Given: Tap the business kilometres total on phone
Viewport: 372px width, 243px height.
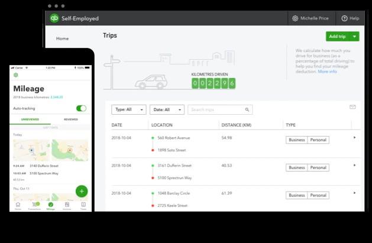Looking at the screenshot, I should tap(57, 97).
